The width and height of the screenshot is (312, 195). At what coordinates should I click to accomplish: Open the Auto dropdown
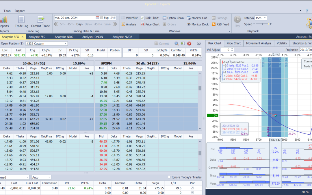pyautogui.click(x=49, y=177)
